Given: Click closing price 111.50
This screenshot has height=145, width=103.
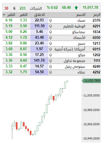Looking at the screenshot, I should (x=39, y=26).
